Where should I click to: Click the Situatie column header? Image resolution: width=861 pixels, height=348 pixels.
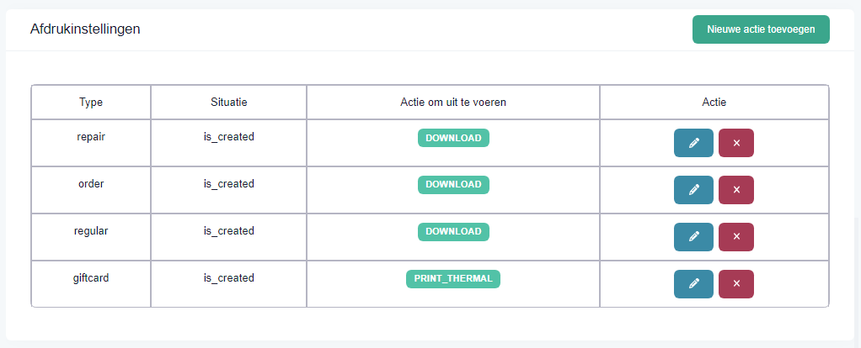tap(229, 102)
